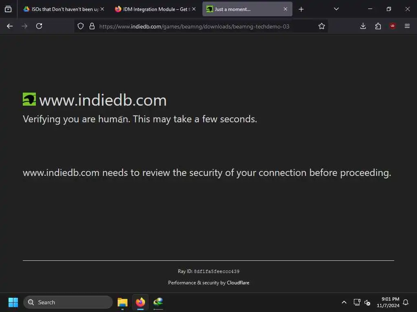417x312 pixels.
Task: Minimize the Firefox window
Action: point(370,9)
